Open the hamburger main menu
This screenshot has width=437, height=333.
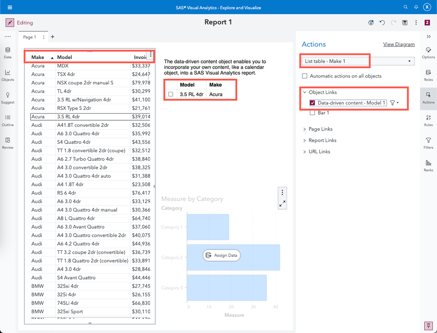pyautogui.click(x=10, y=7)
